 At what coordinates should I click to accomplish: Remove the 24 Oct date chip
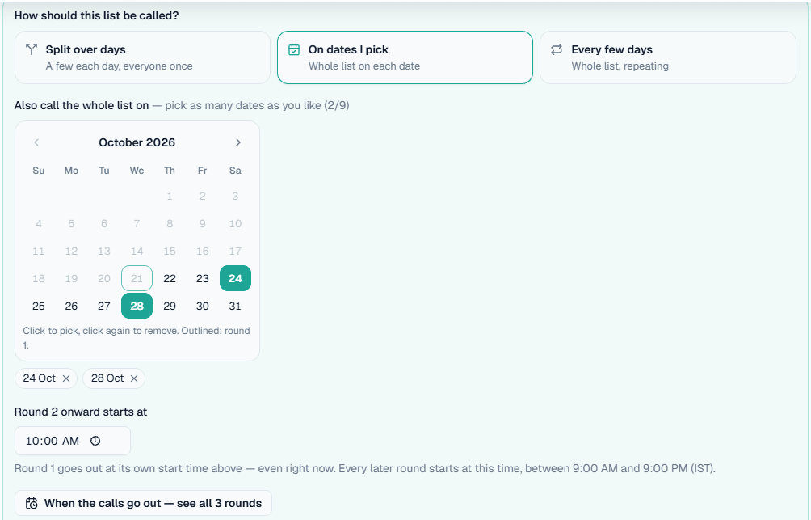click(66, 378)
